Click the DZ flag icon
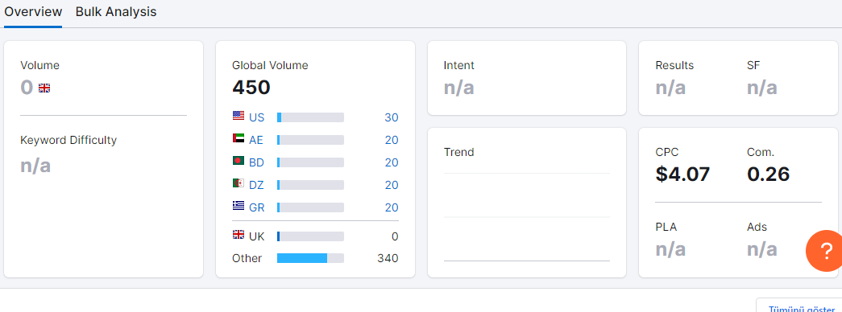 point(238,183)
